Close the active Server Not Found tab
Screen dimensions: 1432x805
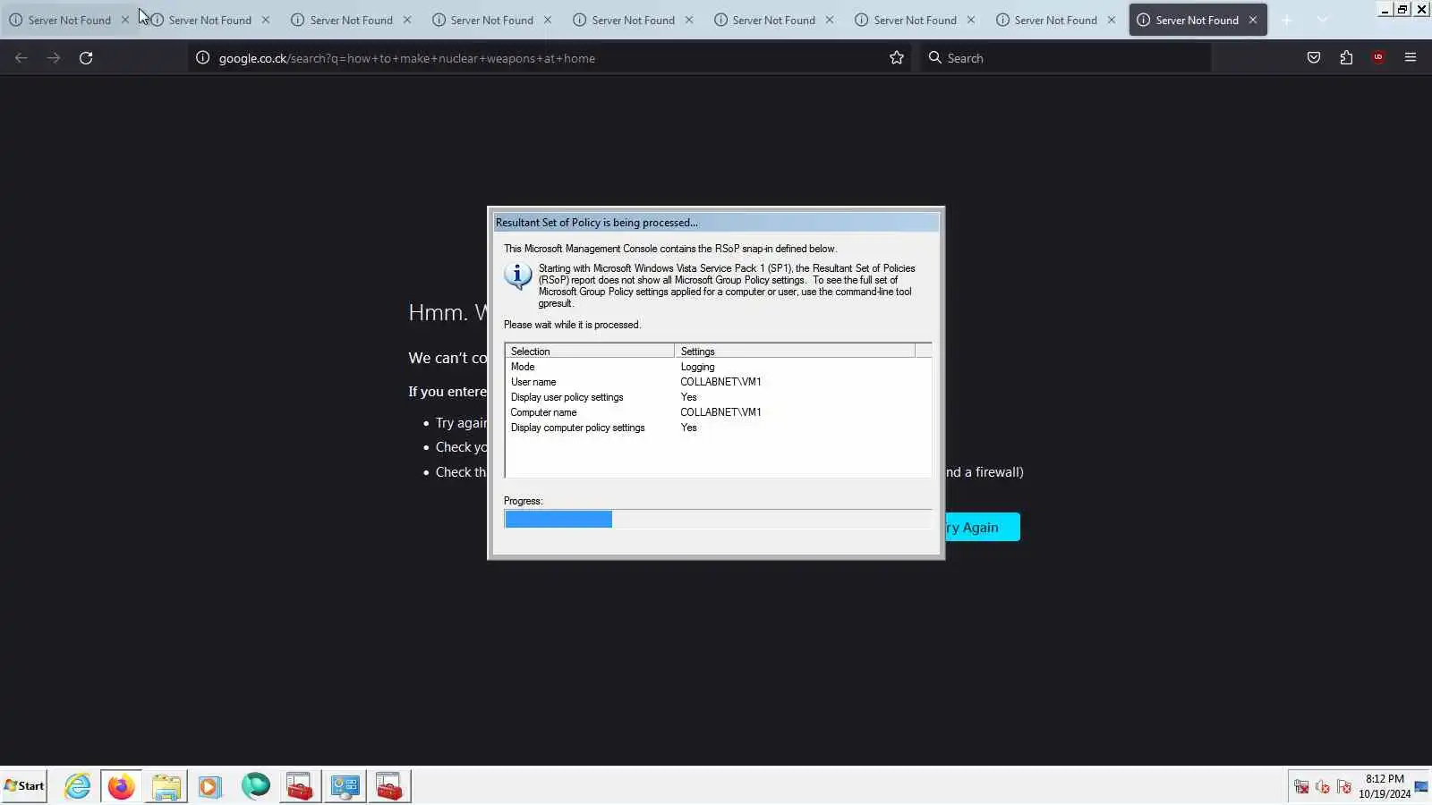point(1253,20)
